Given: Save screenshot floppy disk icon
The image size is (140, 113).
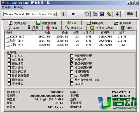Looking at the screenshot, I should 102,14.
